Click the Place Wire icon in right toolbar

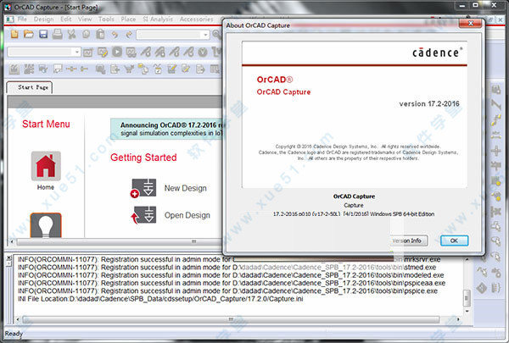495,105
